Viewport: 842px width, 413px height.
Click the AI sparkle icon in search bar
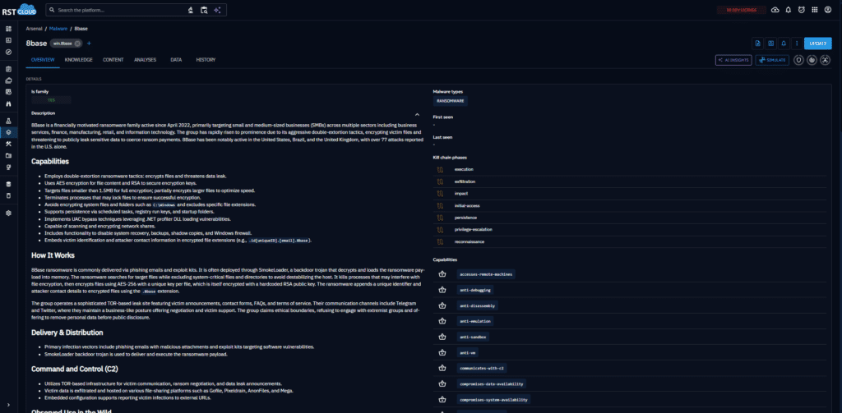(x=217, y=10)
